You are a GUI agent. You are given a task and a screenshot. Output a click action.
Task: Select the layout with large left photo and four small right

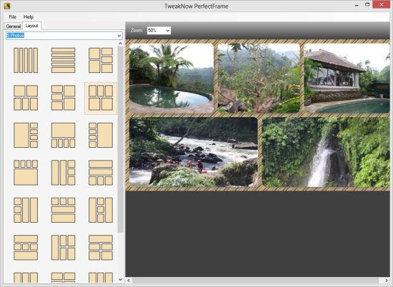pos(26,135)
